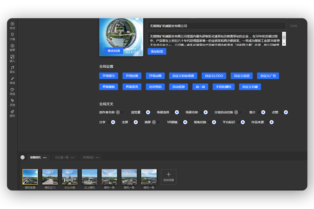Click the description box scrollbar up arrow
The height and width of the screenshot is (209, 314).
pyautogui.click(x=284, y=34)
